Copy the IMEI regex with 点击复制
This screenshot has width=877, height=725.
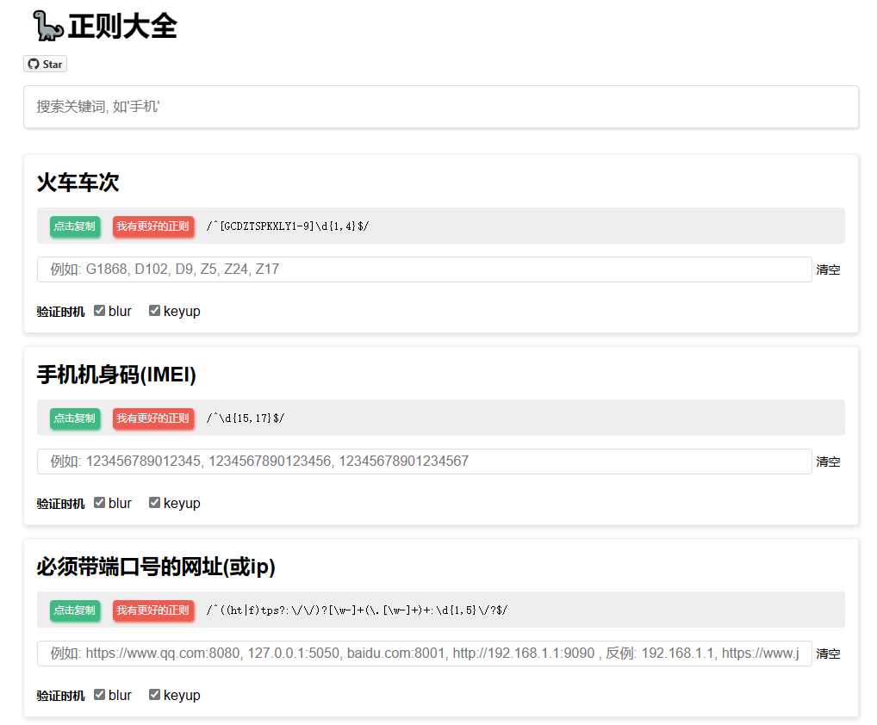pyautogui.click(x=75, y=418)
